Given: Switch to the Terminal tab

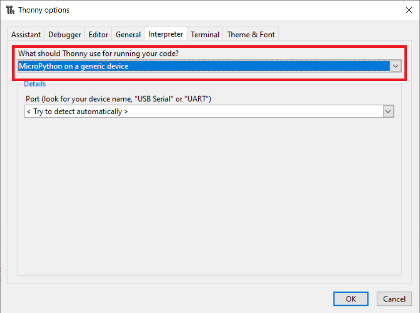Looking at the screenshot, I should (x=205, y=35).
